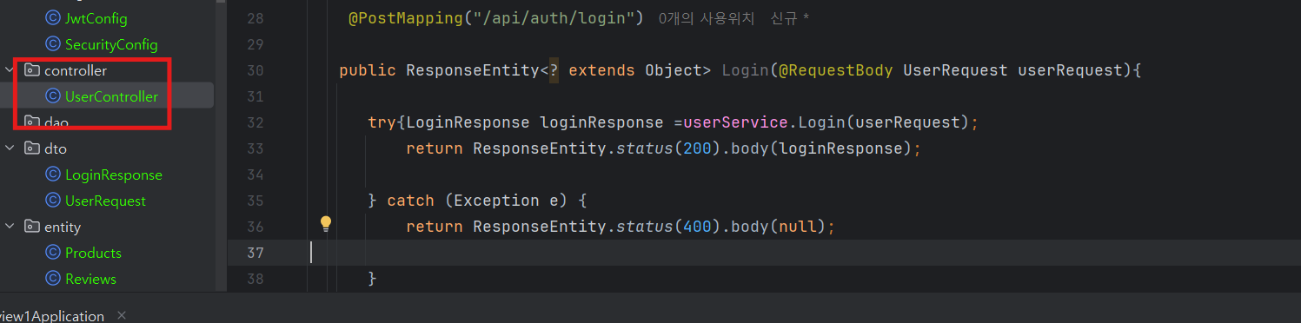
Task: Open the light bulb quick-fix on line 36
Action: coord(326,224)
